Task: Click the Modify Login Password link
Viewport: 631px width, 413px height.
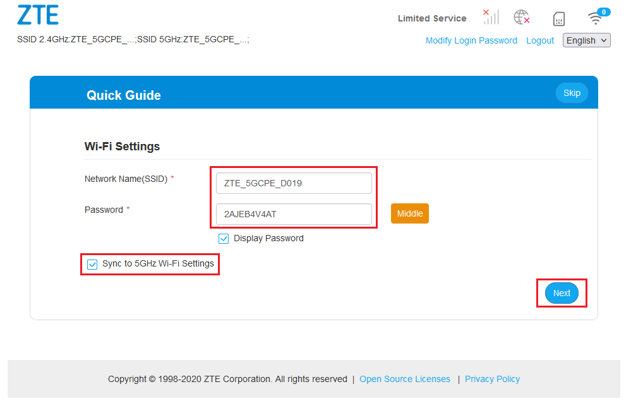Action: 471,40
